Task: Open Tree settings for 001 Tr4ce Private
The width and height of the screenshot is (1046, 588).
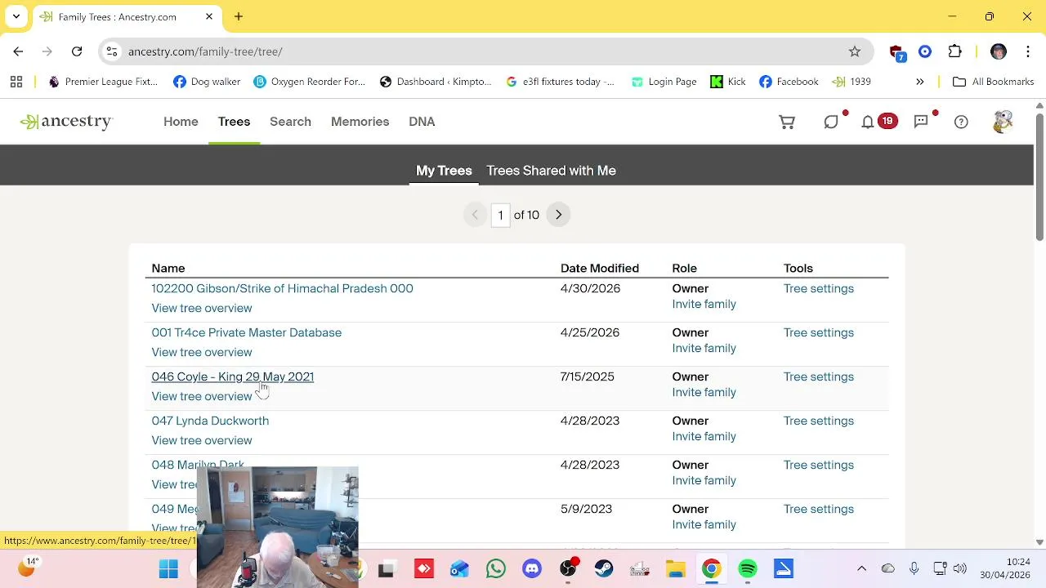Action: point(818,332)
